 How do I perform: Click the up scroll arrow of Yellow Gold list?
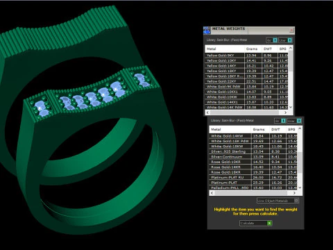point(291,48)
